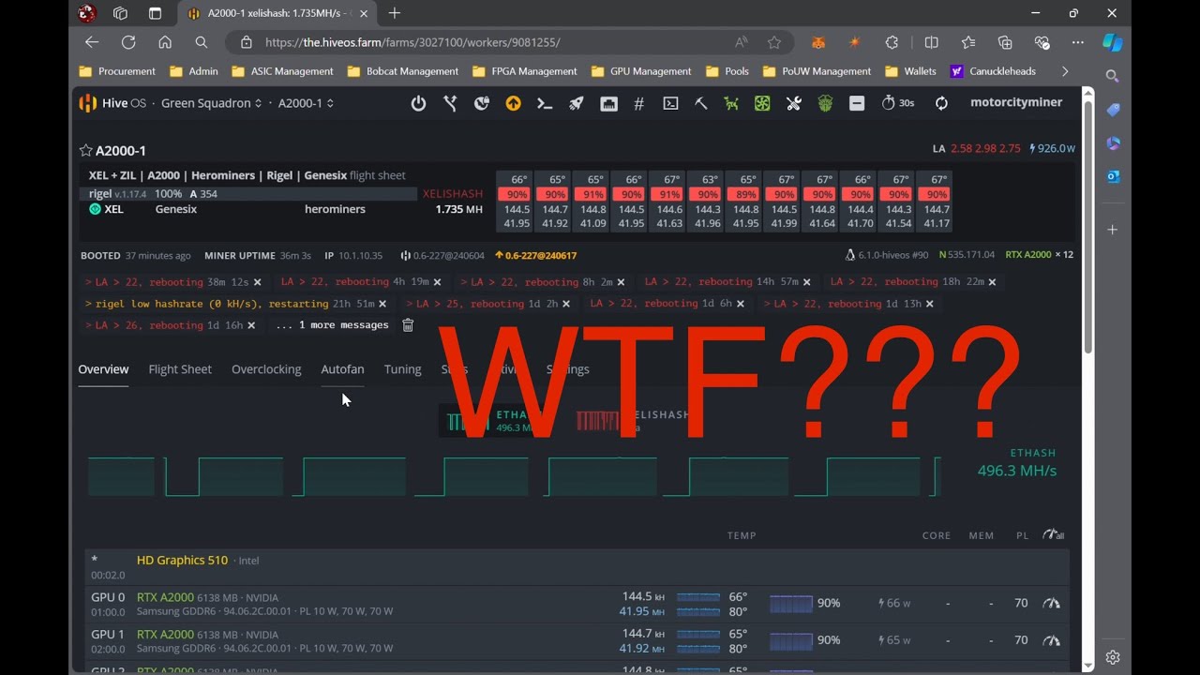Switch to the Autofan tab
The image size is (1200, 675).
tap(342, 369)
